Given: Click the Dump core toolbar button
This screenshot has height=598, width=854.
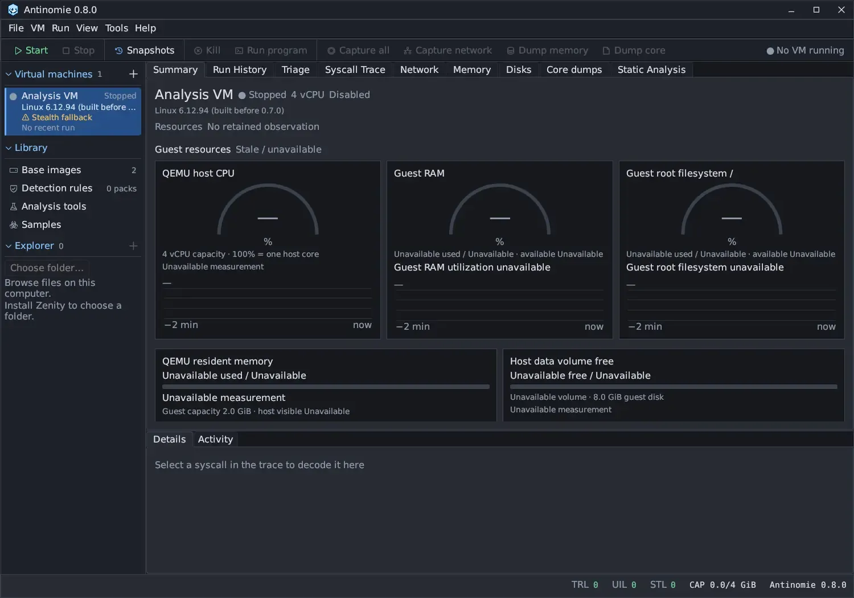Looking at the screenshot, I should [634, 50].
